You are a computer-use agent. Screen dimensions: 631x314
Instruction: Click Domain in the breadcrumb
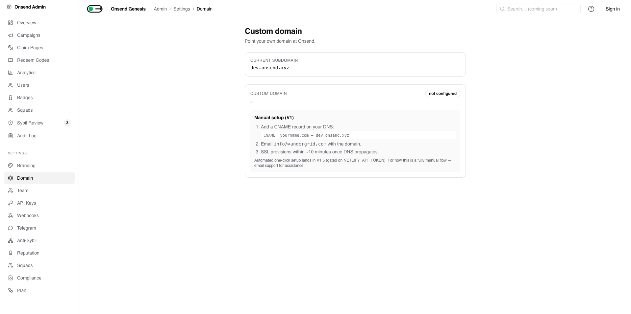pos(205,9)
